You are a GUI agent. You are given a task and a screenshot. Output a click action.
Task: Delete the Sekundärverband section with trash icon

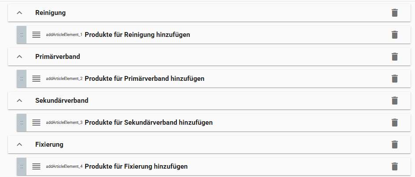[x=395, y=101]
